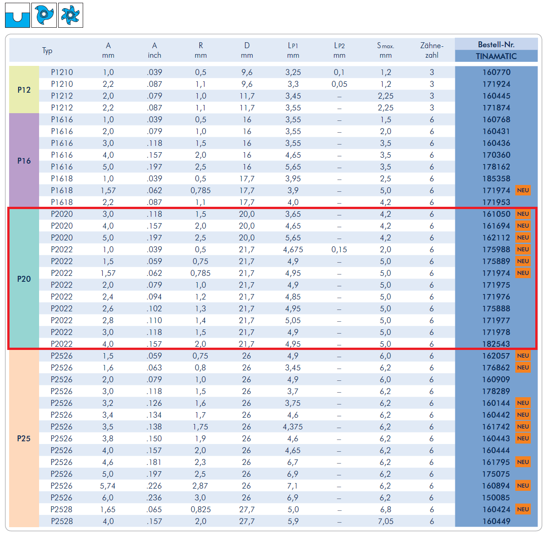Click the three-tooth cutter icon
Viewport: 543px width, 534px height.
45,15
